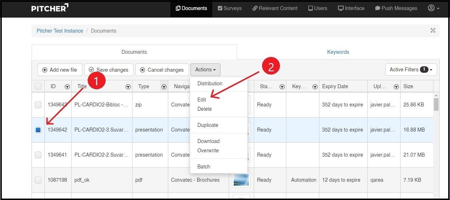Click the Uploader column filter icon
Image resolution: width=450 pixels, height=200 pixels.
(396, 87)
